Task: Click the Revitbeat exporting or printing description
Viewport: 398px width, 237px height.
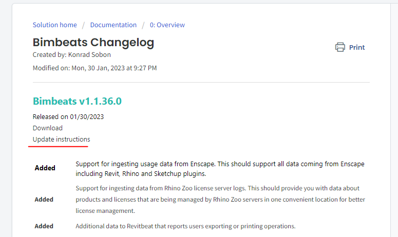Action: (185, 226)
